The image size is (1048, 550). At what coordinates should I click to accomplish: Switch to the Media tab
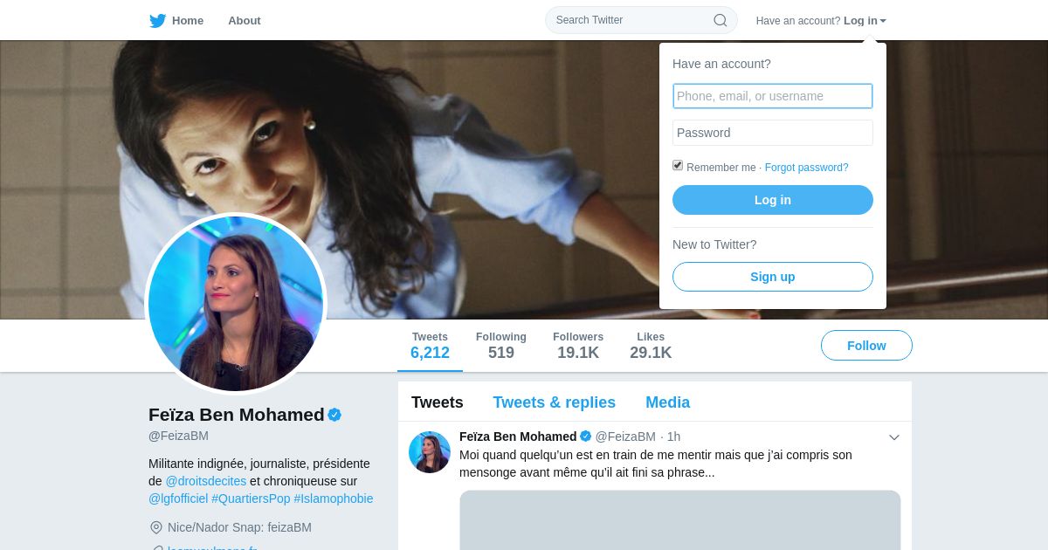point(667,402)
